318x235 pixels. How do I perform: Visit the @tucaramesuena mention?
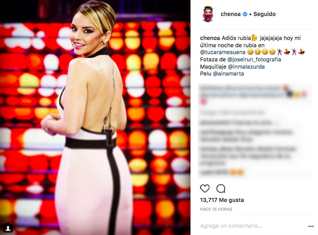223,52
